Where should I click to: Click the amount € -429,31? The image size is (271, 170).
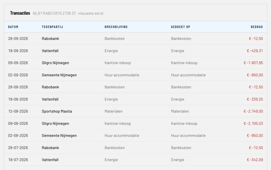[x=255, y=51]
